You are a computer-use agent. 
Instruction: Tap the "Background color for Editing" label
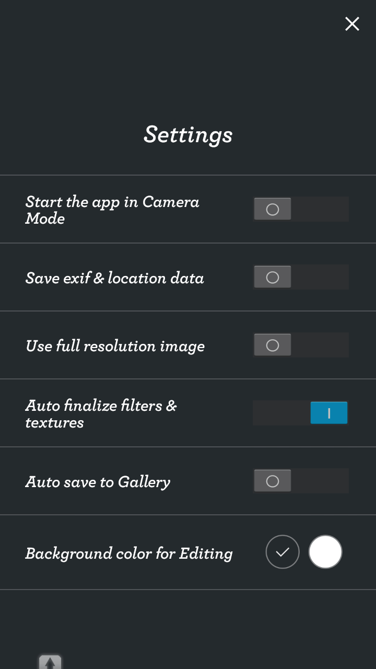tap(129, 553)
